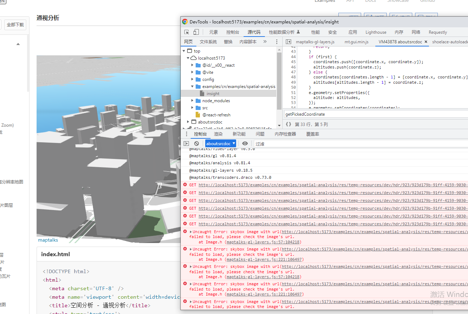Click the clear console icon
468x314 pixels.
(x=196, y=143)
